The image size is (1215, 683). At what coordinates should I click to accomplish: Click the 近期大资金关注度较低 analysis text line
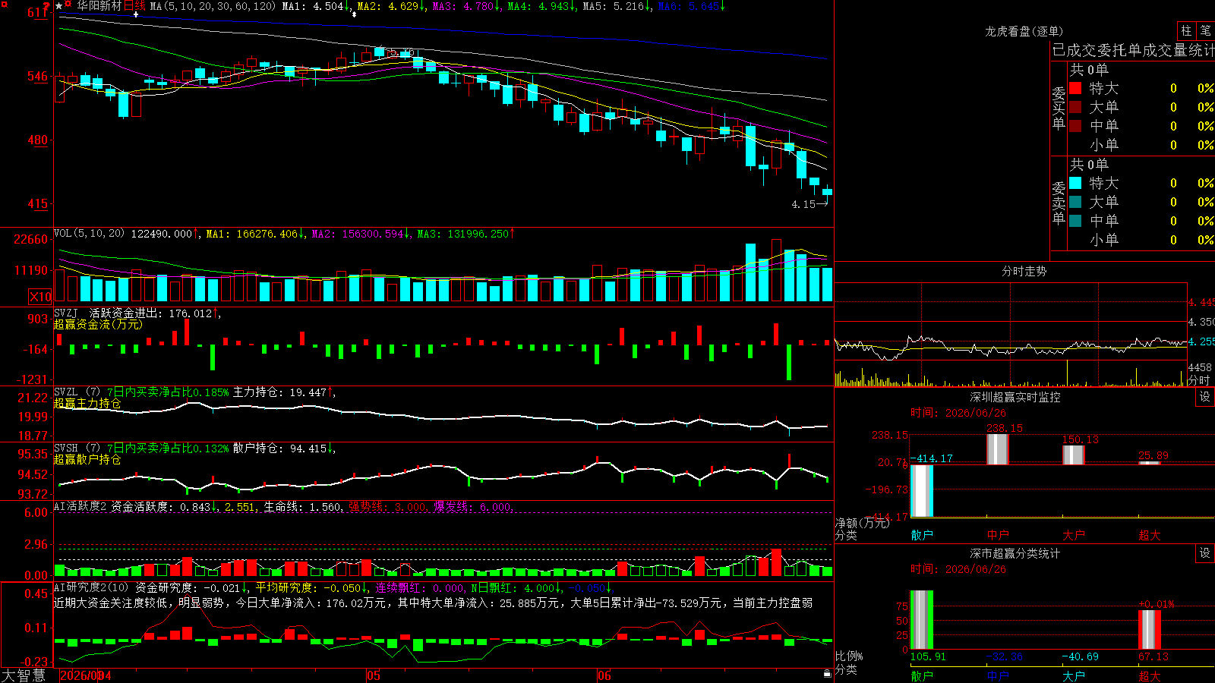coord(434,603)
